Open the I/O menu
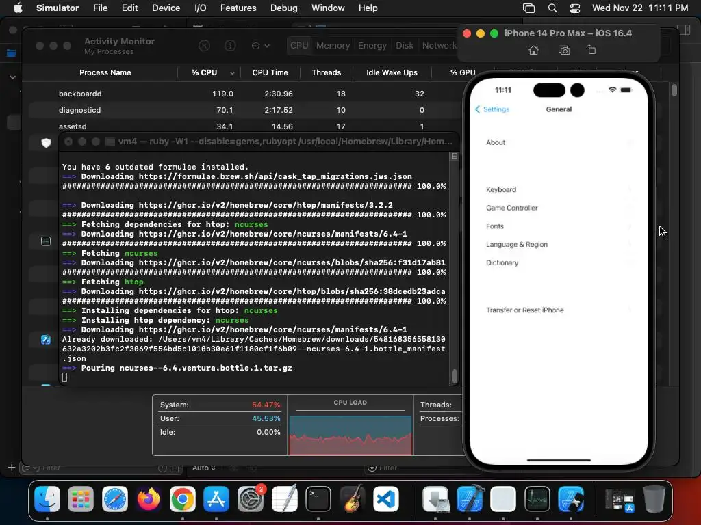The width and height of the screenshot is (701, 525). click(x=201, y=8)
